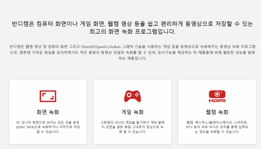Select the description beginning '고화질의 2D/3D 게임을'

click(133, 127)
